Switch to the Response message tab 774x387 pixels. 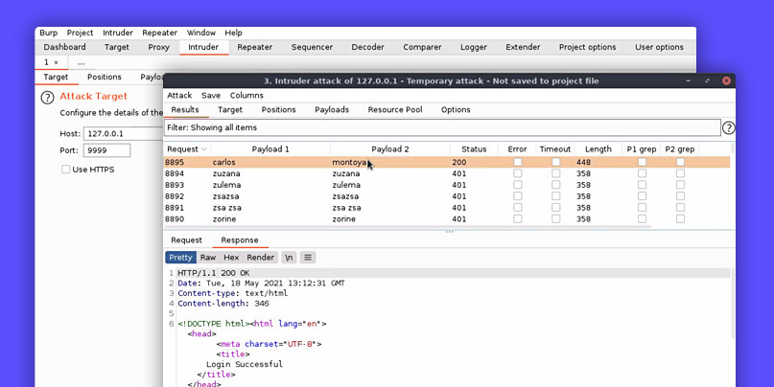(240, 240)
